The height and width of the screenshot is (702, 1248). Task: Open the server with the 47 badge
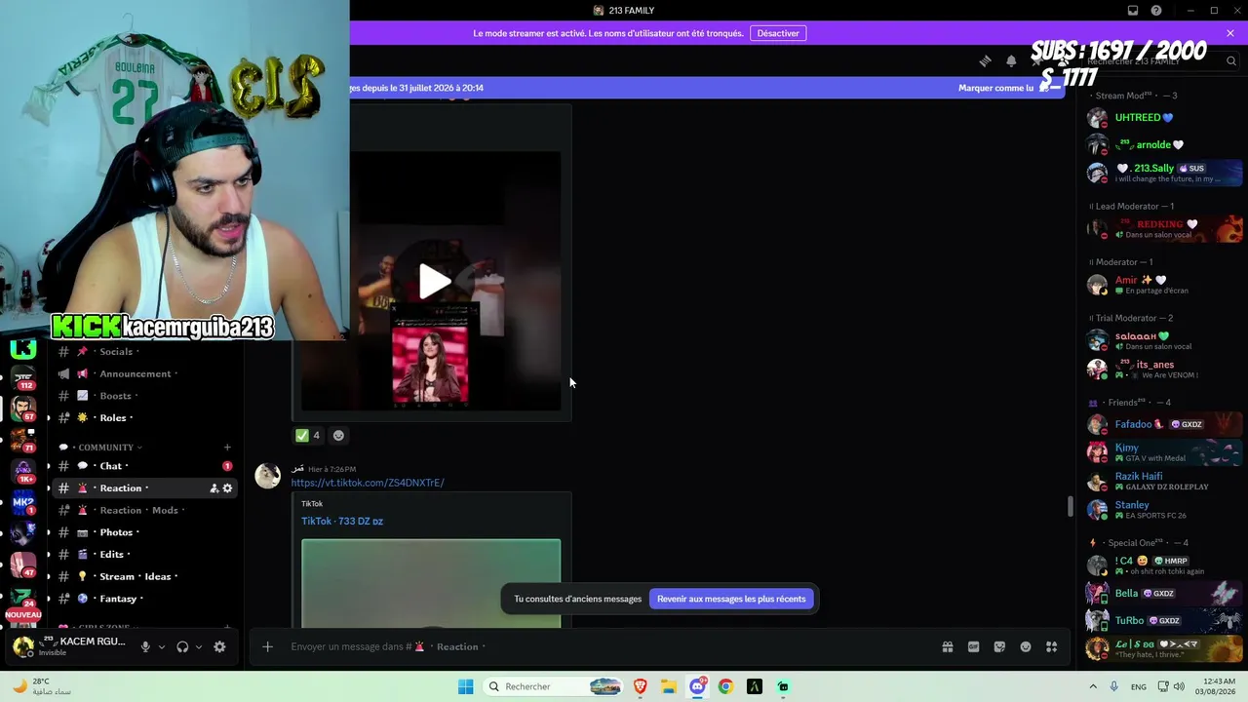[x=22, y=565]
